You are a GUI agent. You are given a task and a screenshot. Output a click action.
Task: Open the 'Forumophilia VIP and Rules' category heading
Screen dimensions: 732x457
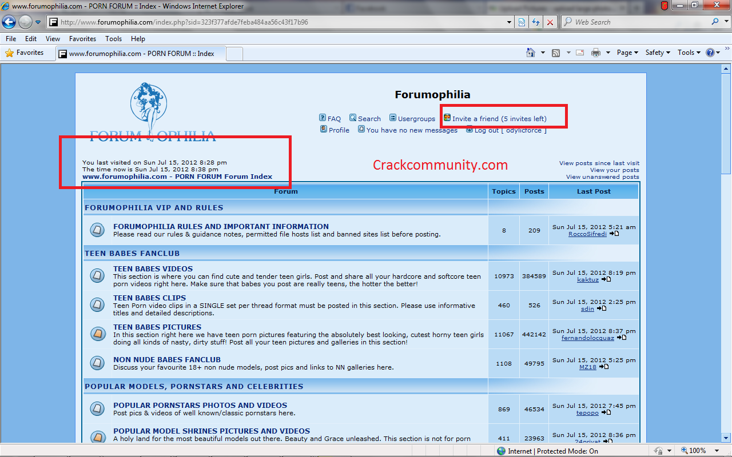(154, 207)
